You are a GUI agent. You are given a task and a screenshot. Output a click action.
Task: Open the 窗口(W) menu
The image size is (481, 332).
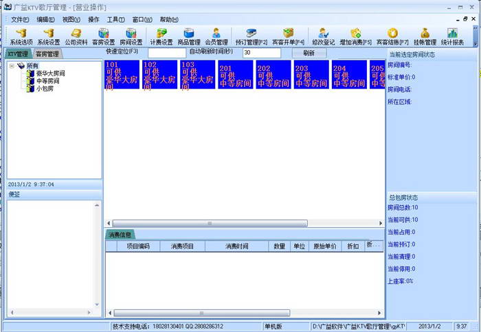tap(142, 20)
